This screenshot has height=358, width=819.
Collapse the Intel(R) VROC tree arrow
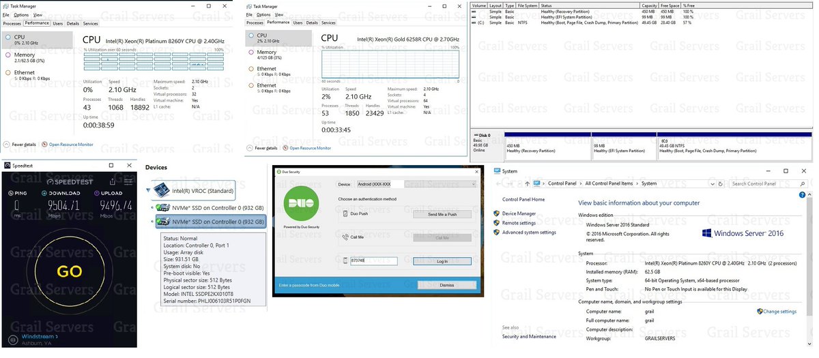(x=149, y=190)
